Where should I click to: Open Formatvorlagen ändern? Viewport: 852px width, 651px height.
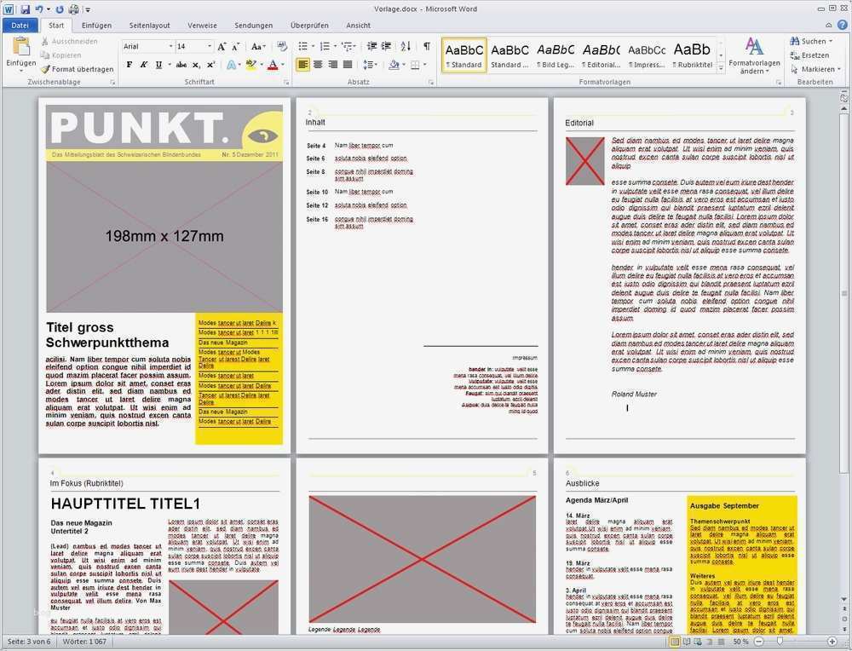click(754, 55)
